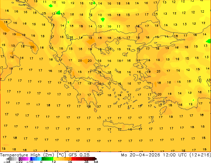This screenshot has height=163, width=211.
Task: Click the '38' legend scale label
Action: click(x=87, y=162)
